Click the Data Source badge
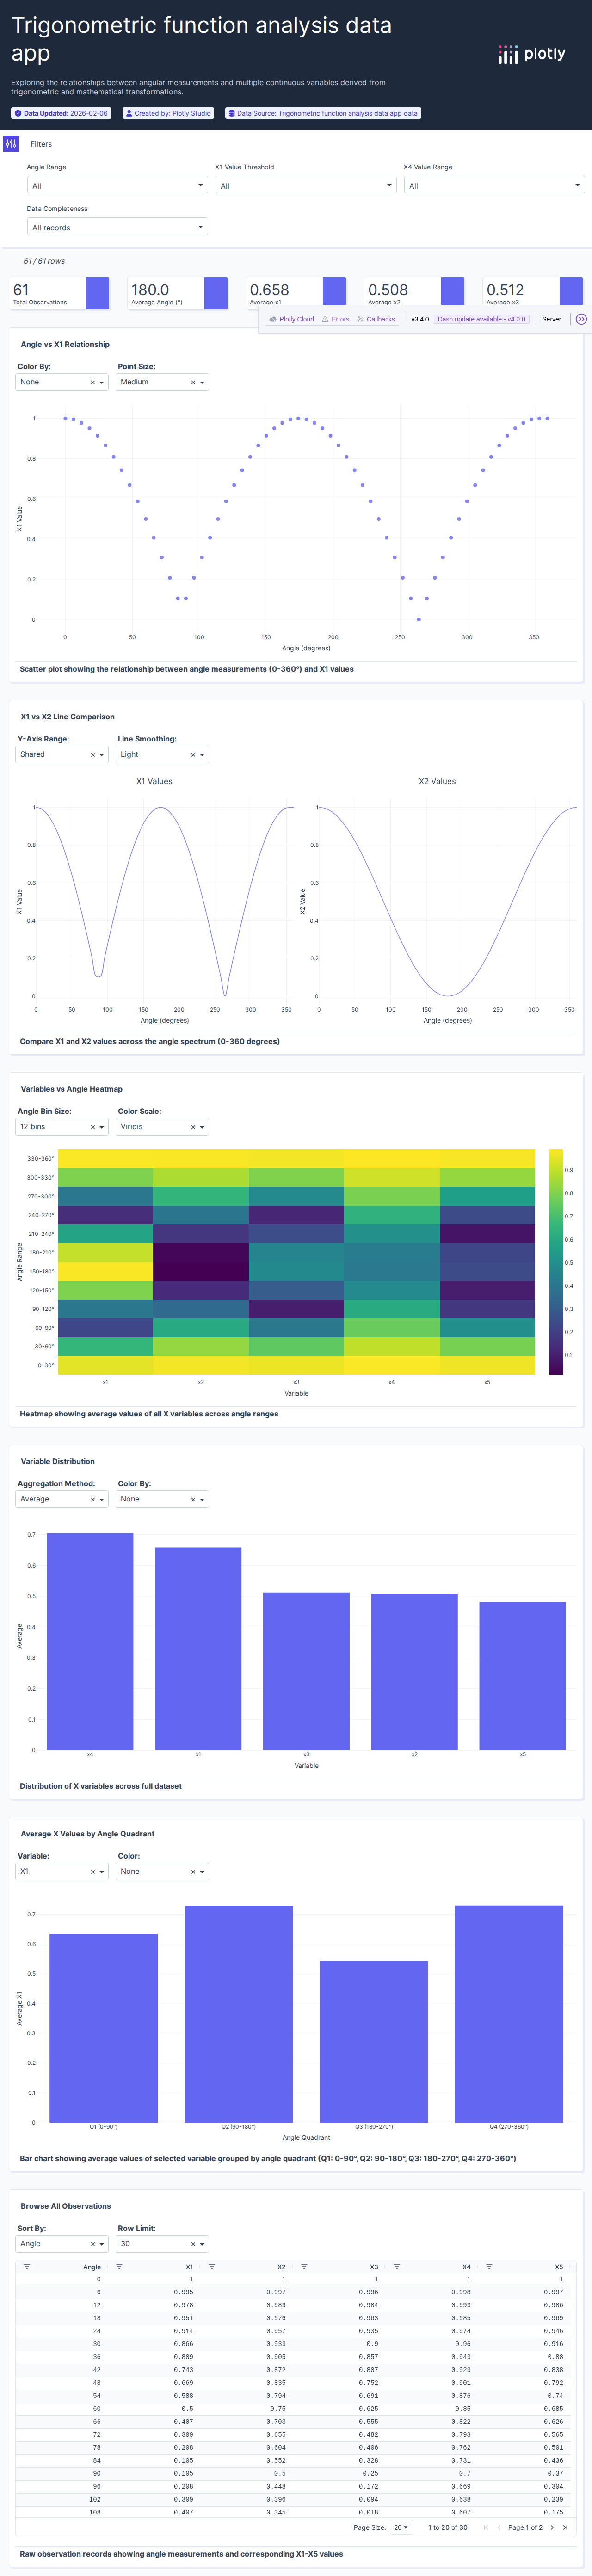Viewport: 592px width, 2576px height. tap(323, 113)
